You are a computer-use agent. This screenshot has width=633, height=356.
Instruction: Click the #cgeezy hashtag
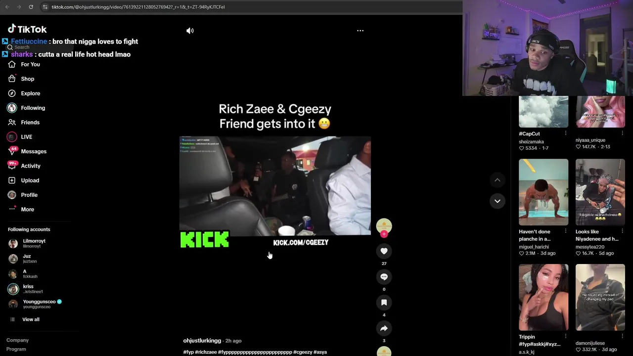[303, 352]
